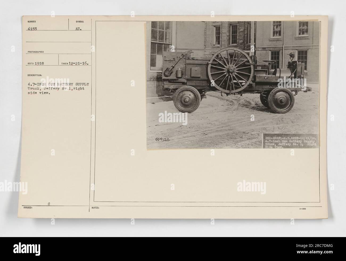Viewport: 346px width, 261px height.
Task: Click the truck photograph on the card
Action: pyautogui.click(x=232, y=85)
